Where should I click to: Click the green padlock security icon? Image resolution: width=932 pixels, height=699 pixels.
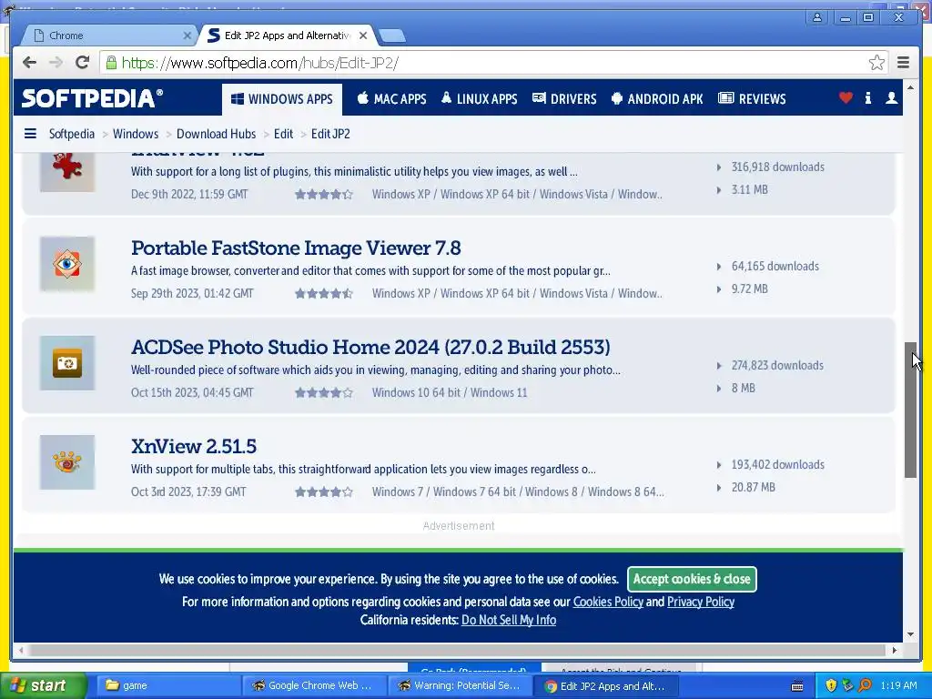[x=111, y=63]
